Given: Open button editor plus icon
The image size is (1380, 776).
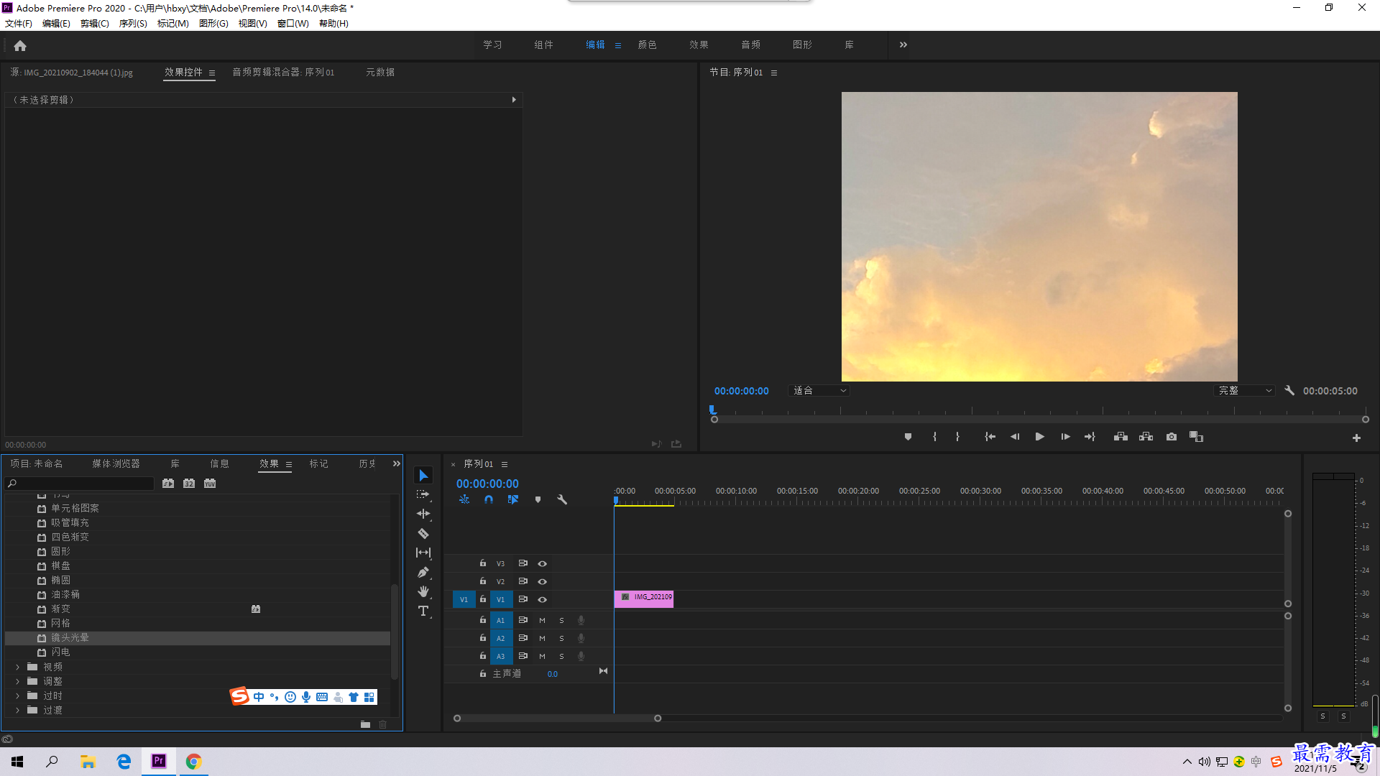Looking at the screenshot, I should tap(1356, 438).
